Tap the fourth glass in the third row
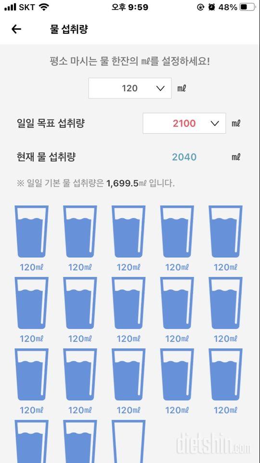Viewport: 260px width, 463px height. click(177, 374)
